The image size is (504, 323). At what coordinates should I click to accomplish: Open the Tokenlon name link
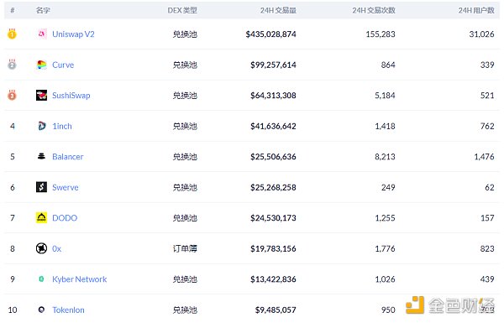(x=69, y=310)
